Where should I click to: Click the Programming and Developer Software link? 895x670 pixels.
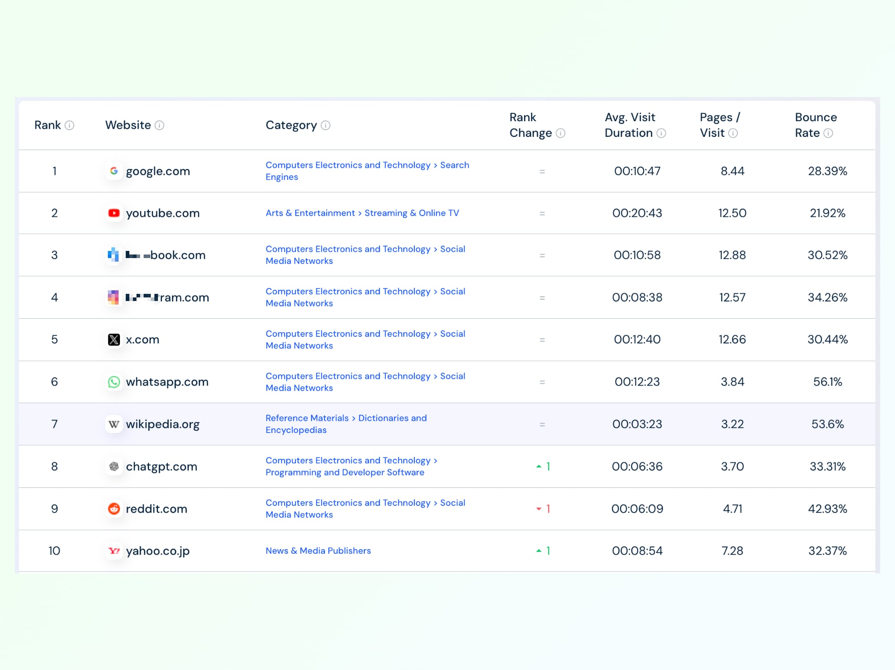345,472
